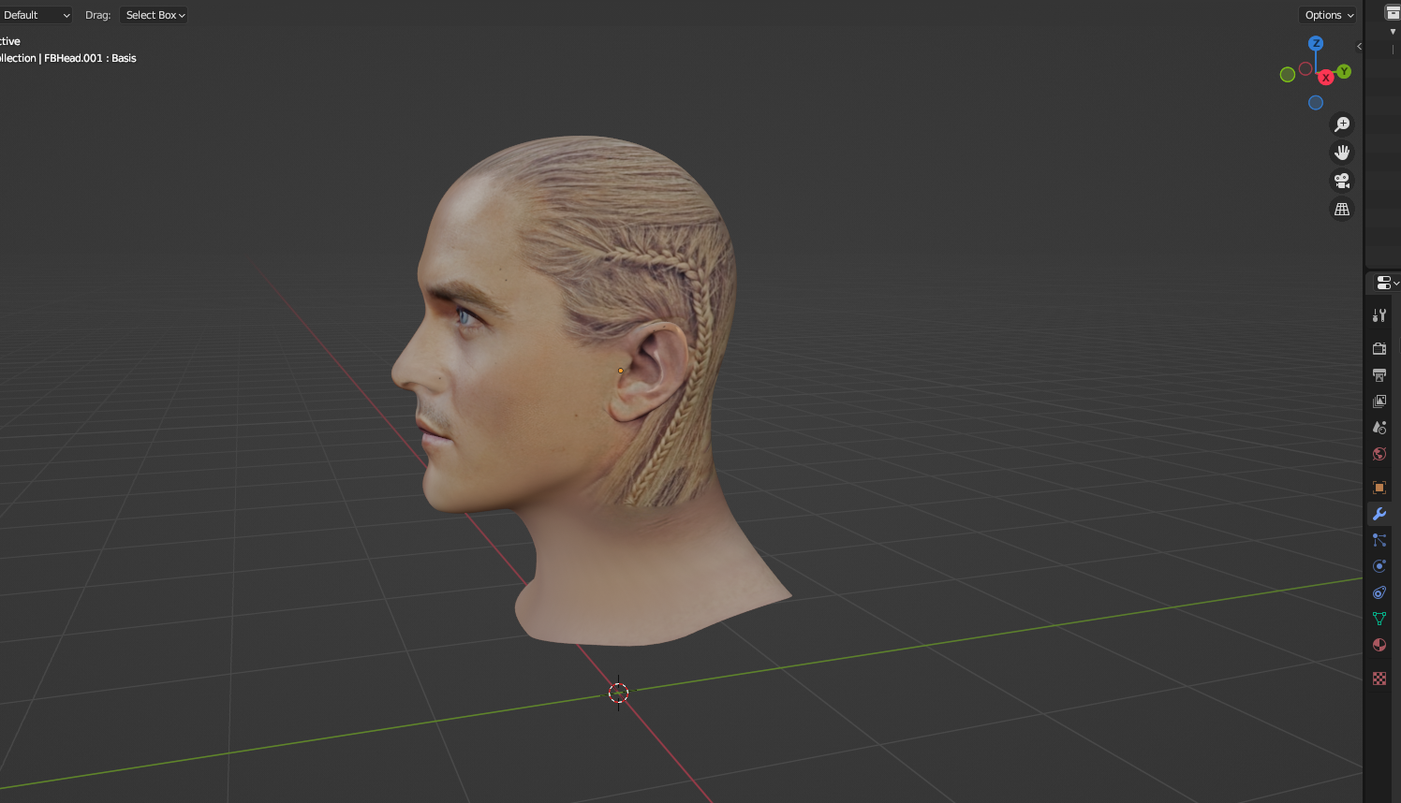The image size is (1401, 803).
Task: Open the World properties tab
Action: point(1379,454)
